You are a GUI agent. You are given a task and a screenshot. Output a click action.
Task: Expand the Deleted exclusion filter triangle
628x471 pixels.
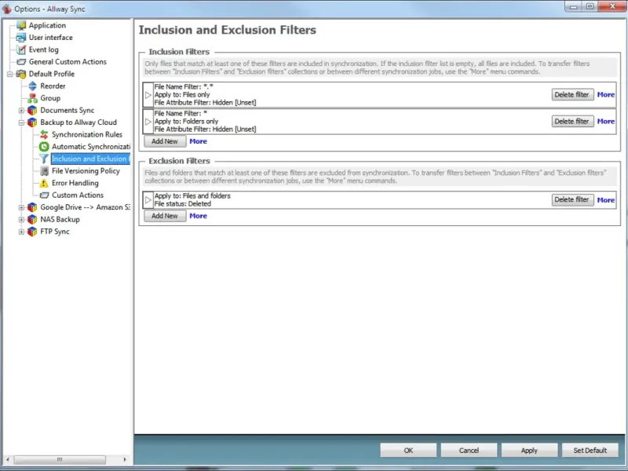(x=148, y=200)
